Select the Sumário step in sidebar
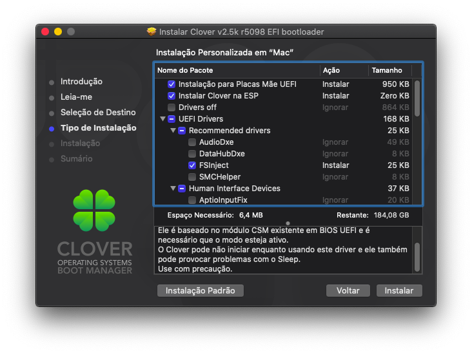 tap(77, 159)
